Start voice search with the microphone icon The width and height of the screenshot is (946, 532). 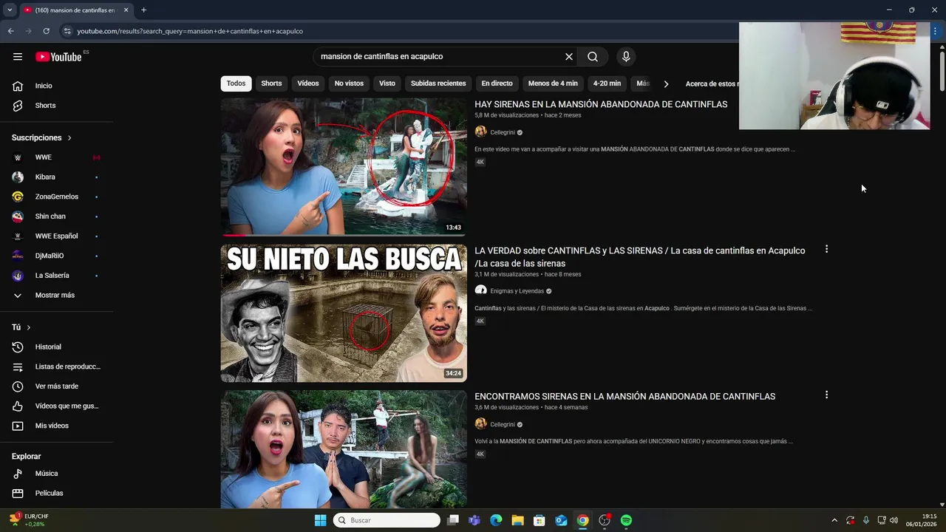[626, 57]
